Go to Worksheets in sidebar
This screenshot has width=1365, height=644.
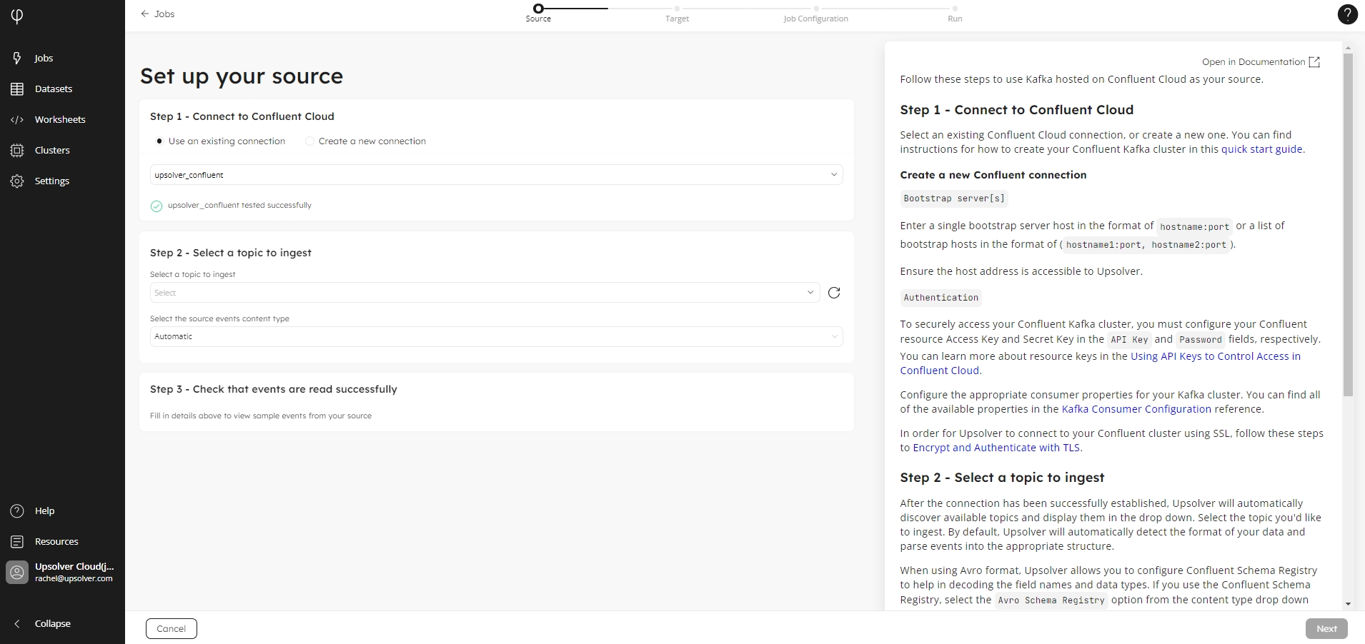click(x=59, y=120)
